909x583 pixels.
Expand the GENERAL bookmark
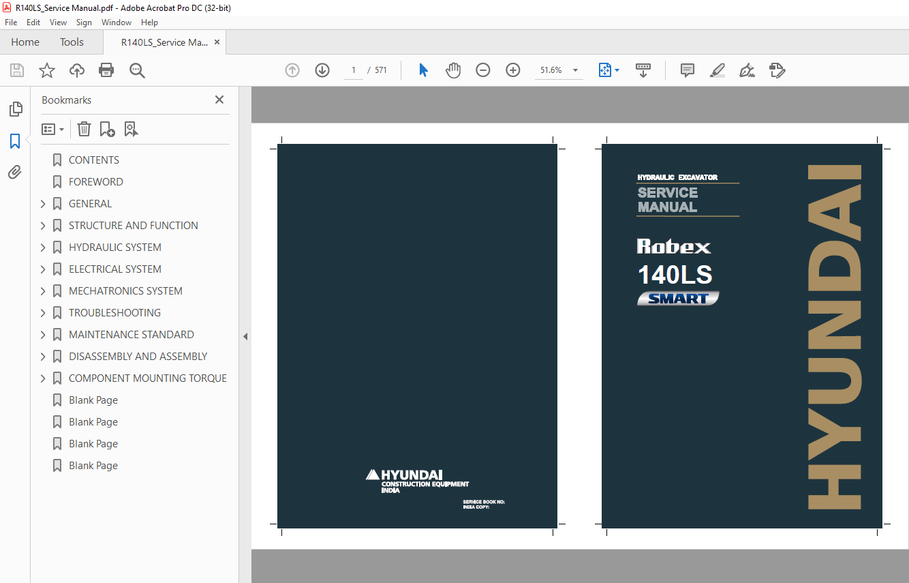point(44,204)
